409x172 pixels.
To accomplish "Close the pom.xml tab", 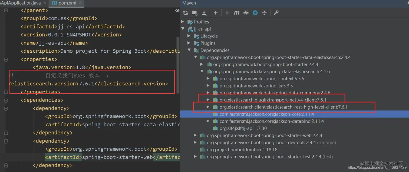I will click(x=81, y=3).
